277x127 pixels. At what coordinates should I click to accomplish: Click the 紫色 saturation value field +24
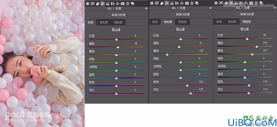click(202, 82)
